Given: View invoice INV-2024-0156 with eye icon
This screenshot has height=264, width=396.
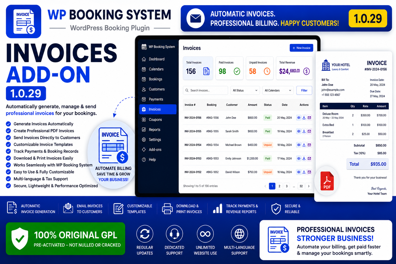Looking at the screenshot, I should [x=299, y=118].
